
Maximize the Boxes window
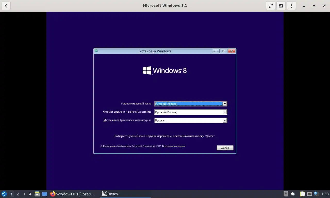coord(314,6)
